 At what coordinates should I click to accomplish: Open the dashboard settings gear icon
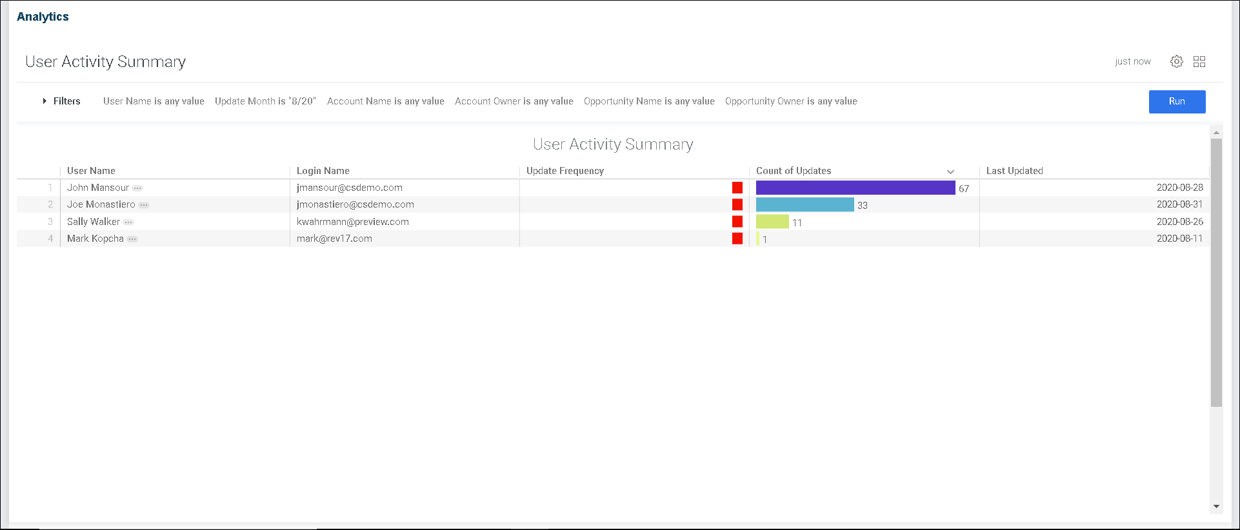coord(1177,61)
